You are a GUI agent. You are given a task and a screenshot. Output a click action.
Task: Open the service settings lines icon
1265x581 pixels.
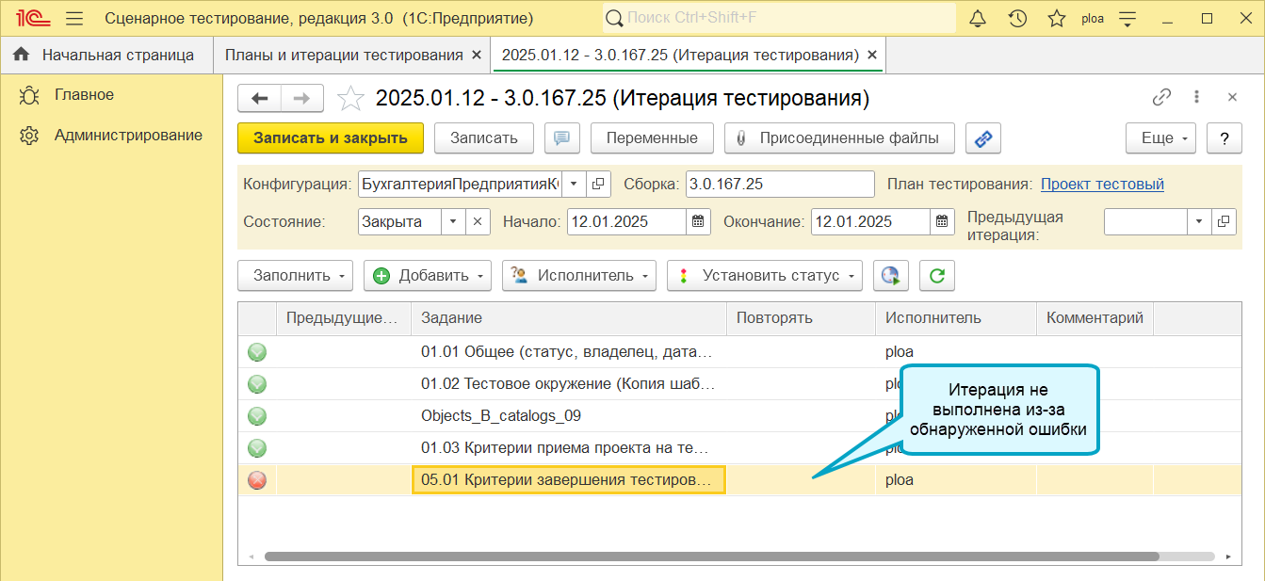[x=1127, y=18]
